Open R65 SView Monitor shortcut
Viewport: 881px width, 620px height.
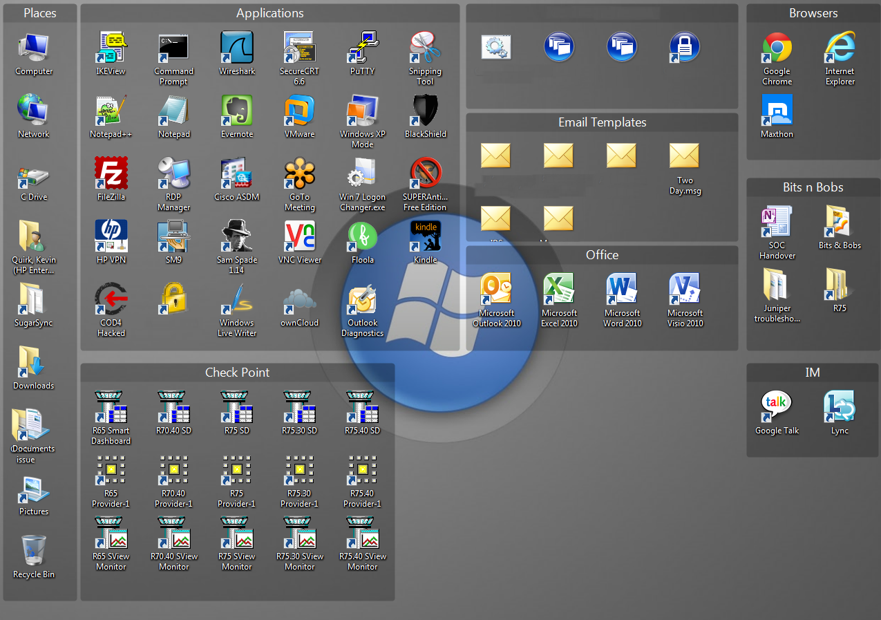point(111,539)
